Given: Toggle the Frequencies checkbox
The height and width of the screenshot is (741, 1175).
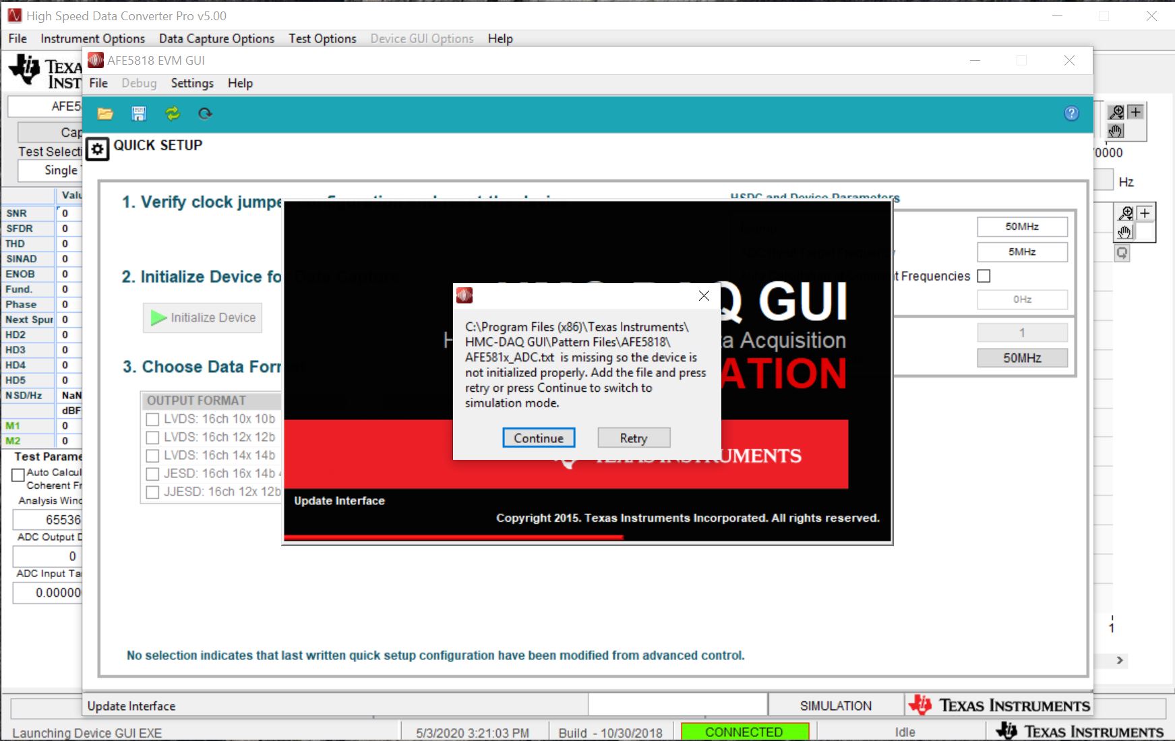Looking at the screenshot, I should pyautogui.click(x=984, y=276).
